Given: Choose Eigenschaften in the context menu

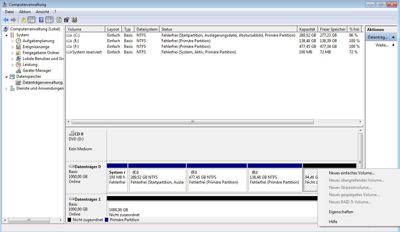Looking at the screenshot, I should [x=341, y=212].
